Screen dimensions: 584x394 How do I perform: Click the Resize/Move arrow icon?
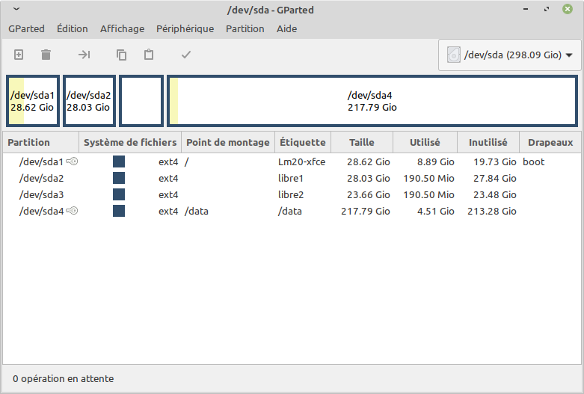click(x=84, y=55)
